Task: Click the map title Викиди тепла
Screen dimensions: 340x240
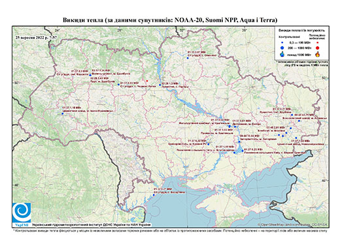Action: pyautogui.click(x=170, y=20)
